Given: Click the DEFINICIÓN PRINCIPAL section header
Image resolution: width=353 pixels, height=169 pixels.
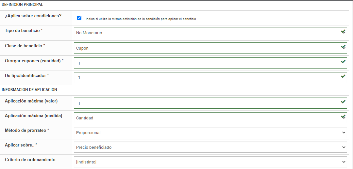Looking at the screenshot, I should coord(22,5).
